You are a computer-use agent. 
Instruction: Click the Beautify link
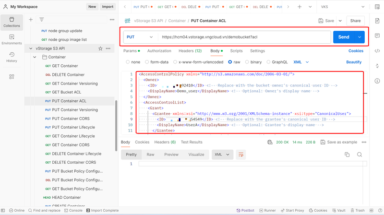(354, 62)
